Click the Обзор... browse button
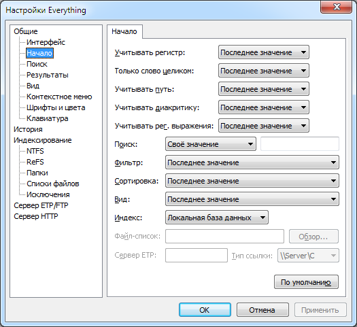 (313, 237)
